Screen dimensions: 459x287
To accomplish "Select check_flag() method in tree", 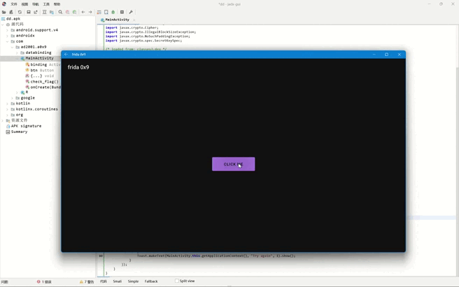I will [44, 81].
